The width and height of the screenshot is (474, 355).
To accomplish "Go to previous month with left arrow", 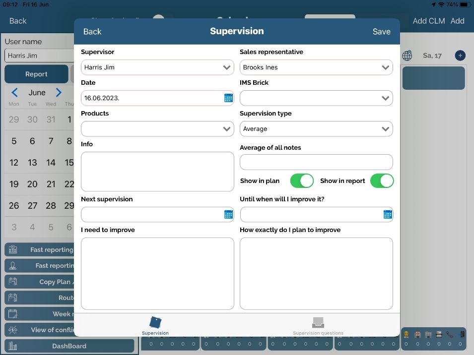I will tap(15, 93).
